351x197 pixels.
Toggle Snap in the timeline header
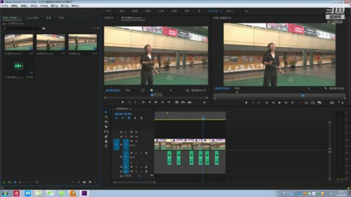[x=123, y=118]
